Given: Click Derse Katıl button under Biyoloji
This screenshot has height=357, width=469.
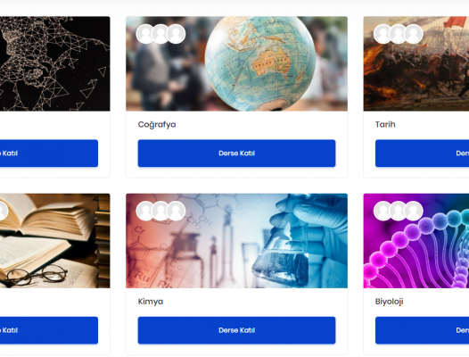Looking at the screenshot, I should 422,330.
